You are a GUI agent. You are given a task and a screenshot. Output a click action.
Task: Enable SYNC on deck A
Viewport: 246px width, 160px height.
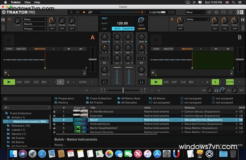[x=9, y=49]
